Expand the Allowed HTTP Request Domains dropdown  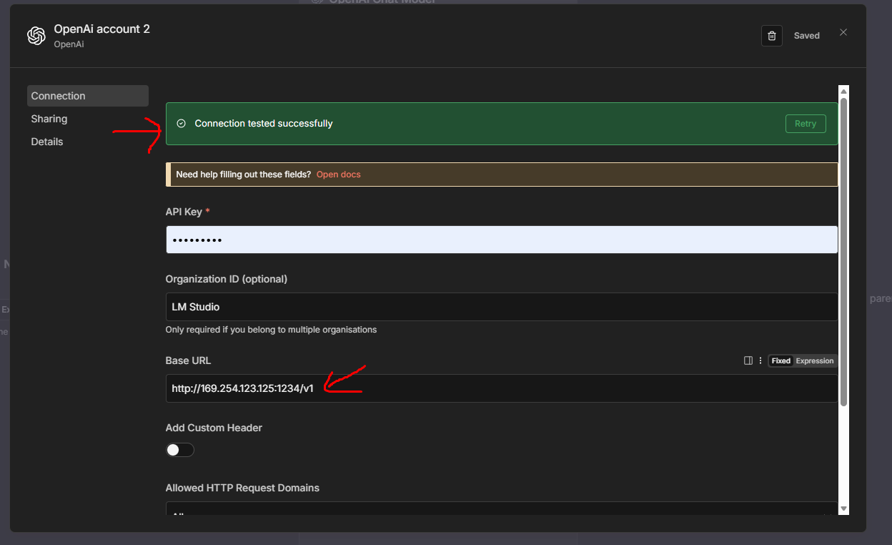[x=500, y=509]
